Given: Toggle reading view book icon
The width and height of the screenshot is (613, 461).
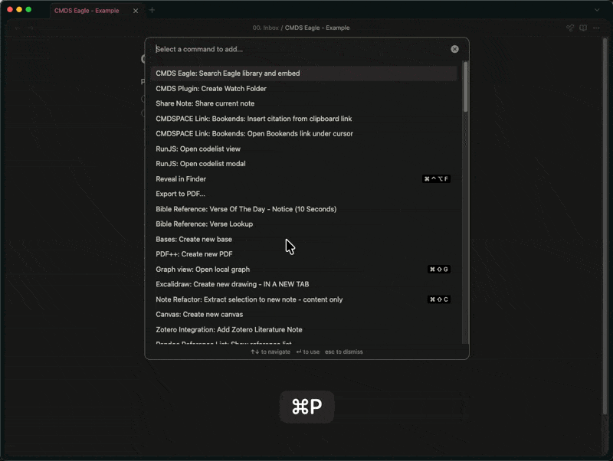Looking at the screenshot, I should pos(583,28).
